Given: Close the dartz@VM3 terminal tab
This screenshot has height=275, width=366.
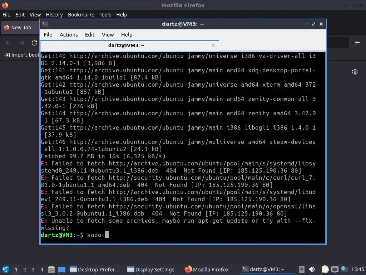Looking at the screenshot, I should [x=213, y=45].
